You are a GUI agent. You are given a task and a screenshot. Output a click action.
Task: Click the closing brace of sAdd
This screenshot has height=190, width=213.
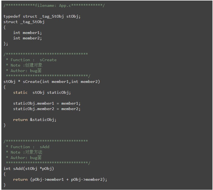[x=5, y=185]
